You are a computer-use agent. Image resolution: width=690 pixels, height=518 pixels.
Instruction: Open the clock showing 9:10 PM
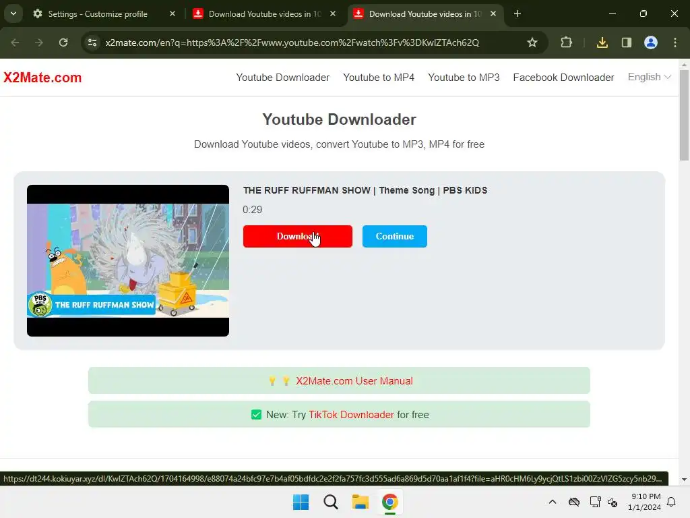point(645,502)
